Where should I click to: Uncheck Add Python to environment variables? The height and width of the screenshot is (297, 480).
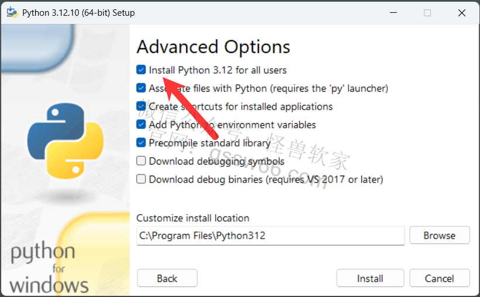(141, 124)
